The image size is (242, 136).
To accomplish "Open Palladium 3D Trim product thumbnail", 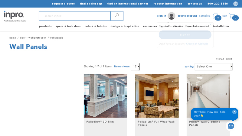I will (105, 96).
